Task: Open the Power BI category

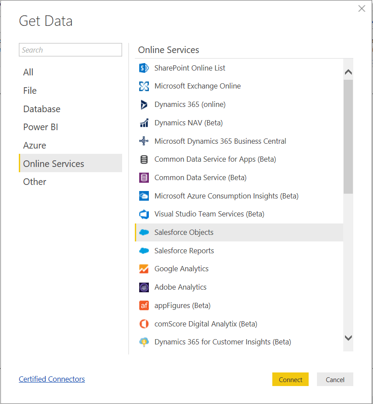Action: tap(41, 127)
